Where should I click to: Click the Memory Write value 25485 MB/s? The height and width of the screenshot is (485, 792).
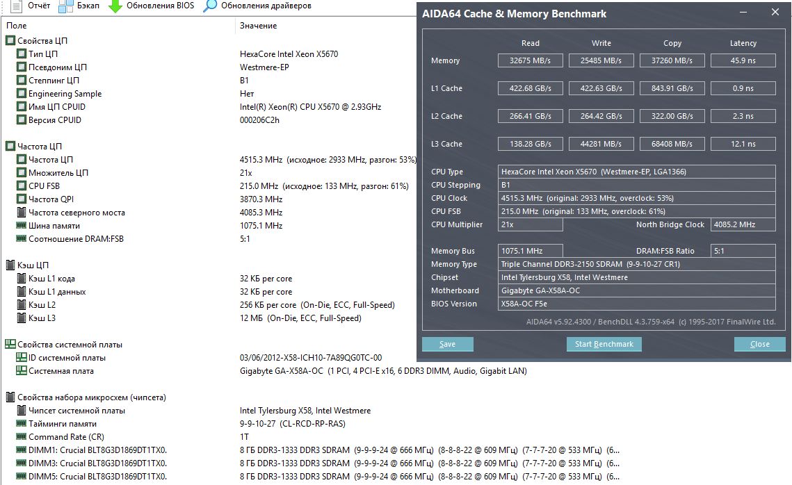[601, 60]
